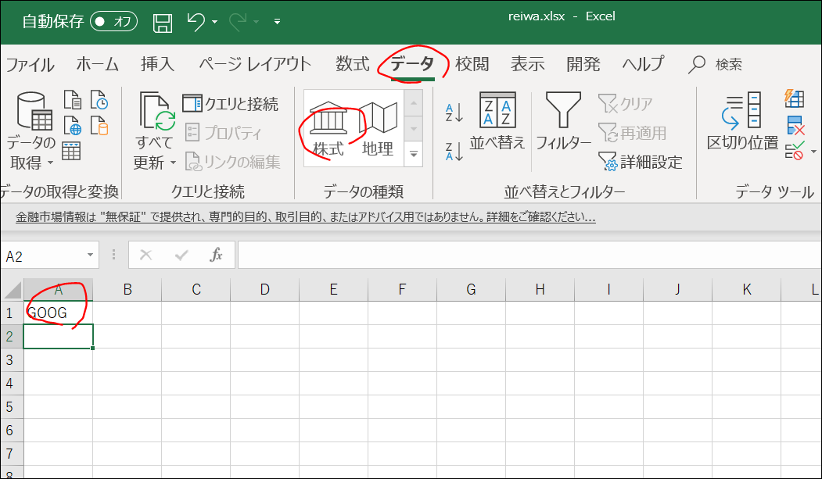The image size is (822, 479).
Task: Switch to the 挿入 tab
Action: click(x=157, y=65)
